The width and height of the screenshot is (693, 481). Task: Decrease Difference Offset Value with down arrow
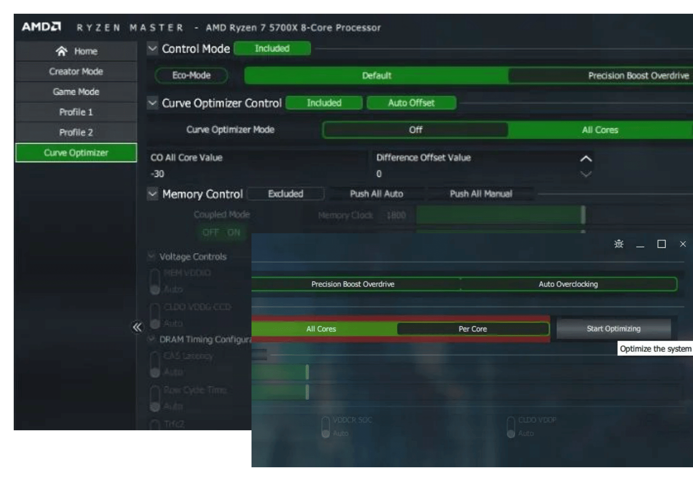586,174
